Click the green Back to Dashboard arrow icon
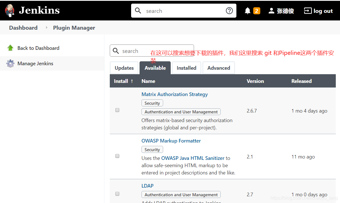The width and height of the screenshot is (340, 203). pyautogui.click(x=10, y=48)
